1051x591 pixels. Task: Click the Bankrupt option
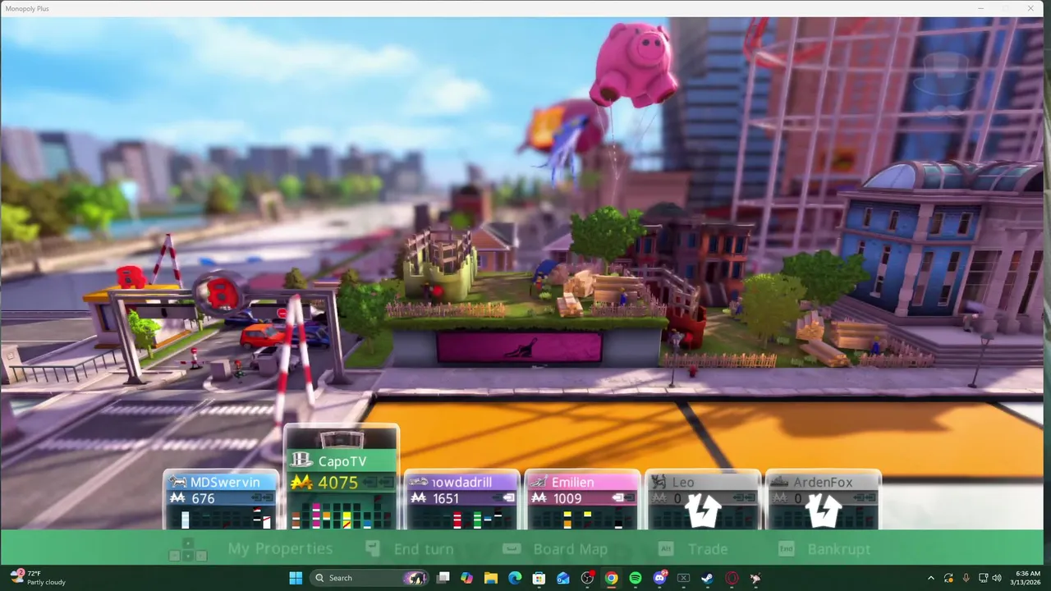pyautogui.click(x=839, y=549)
